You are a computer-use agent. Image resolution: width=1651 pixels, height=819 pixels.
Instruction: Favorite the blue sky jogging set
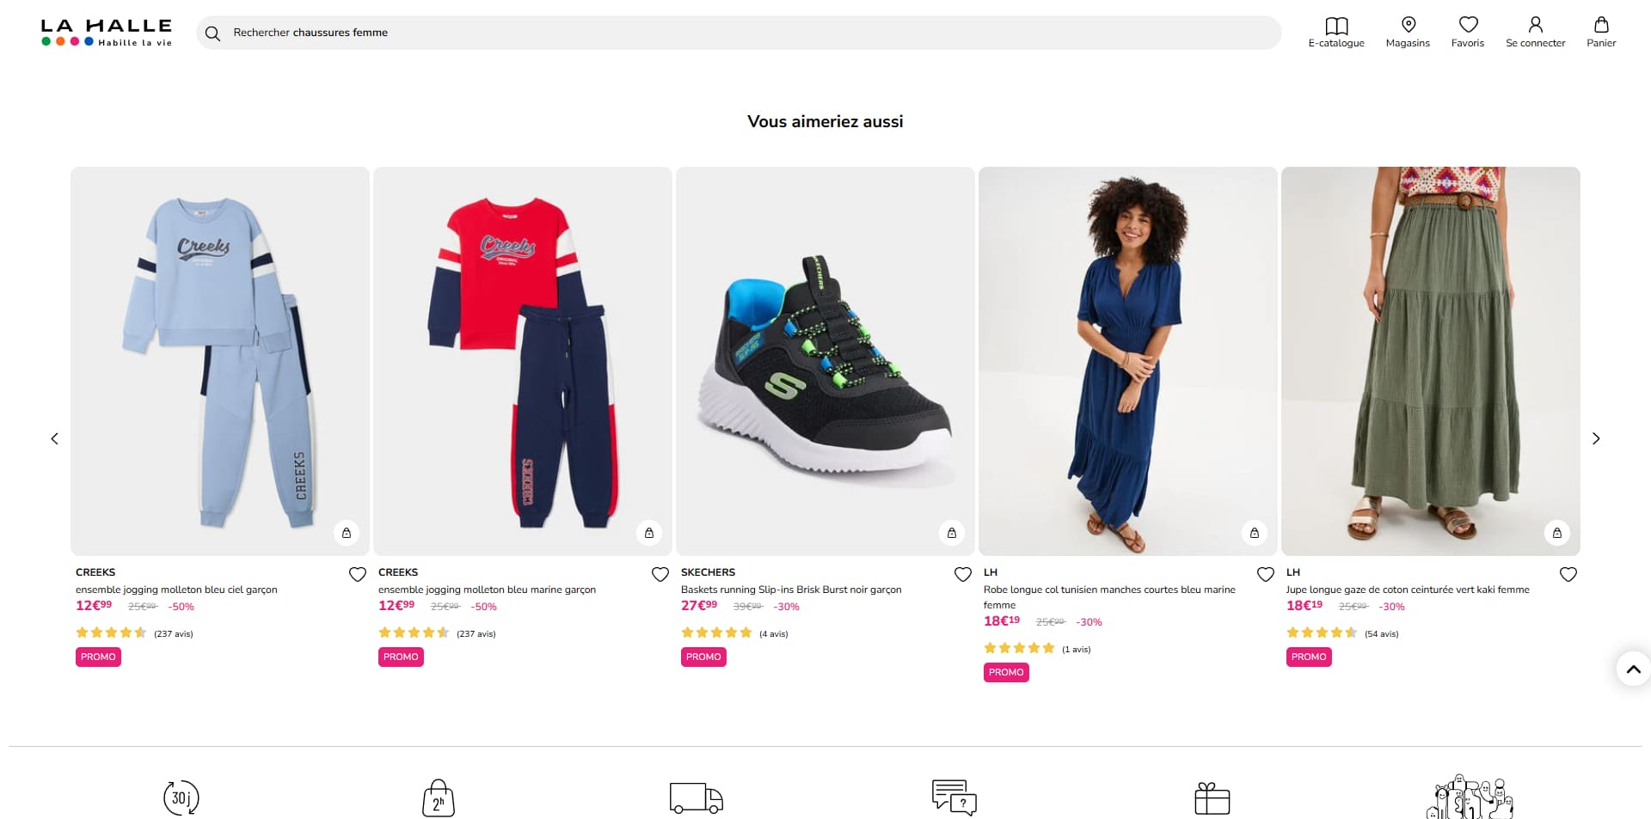point(358,574)
